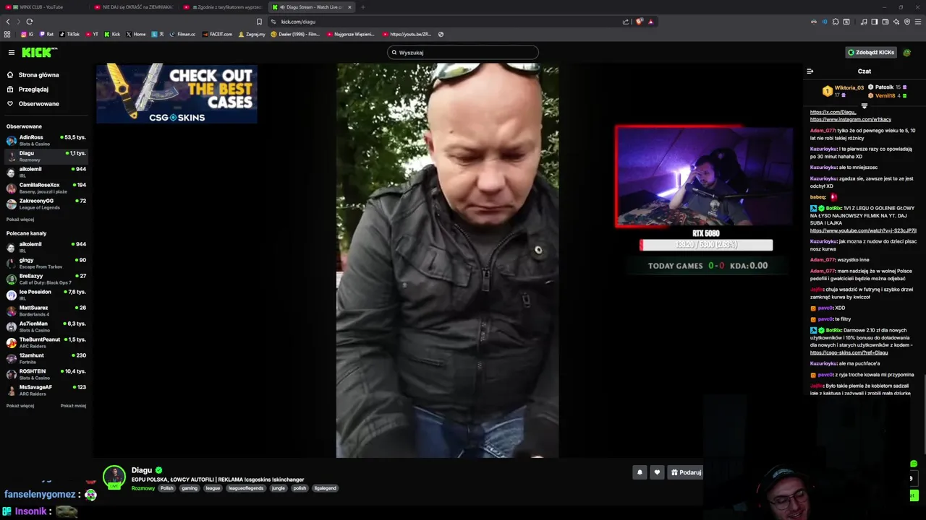Open IG bookmark

(x=27, y=34)
